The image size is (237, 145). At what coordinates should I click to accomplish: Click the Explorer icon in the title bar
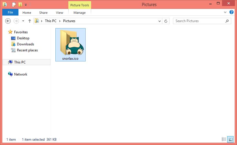pyautogui.click(x=5, y=5)
